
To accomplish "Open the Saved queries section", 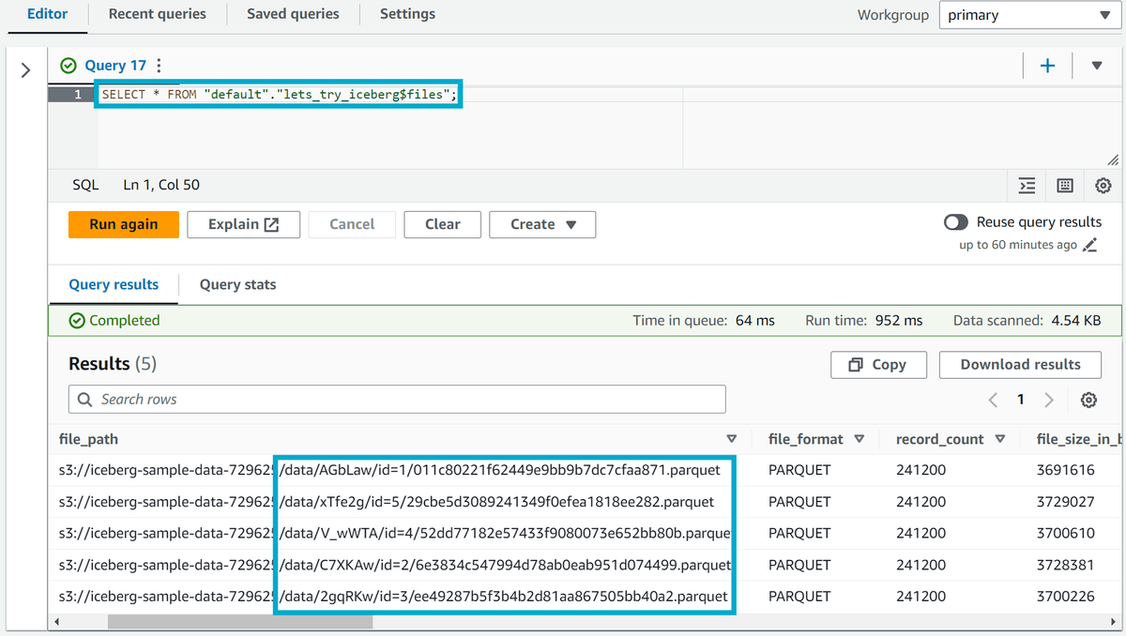I will 292,14.
